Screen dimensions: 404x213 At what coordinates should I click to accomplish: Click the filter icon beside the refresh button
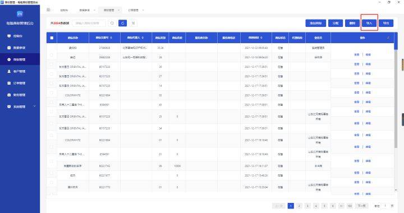pos(133,23)
